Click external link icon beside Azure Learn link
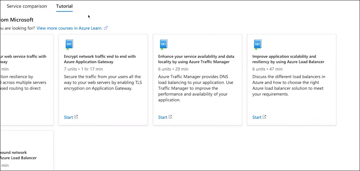This screenshot has height=171, width=360. (x=106, y=28)
